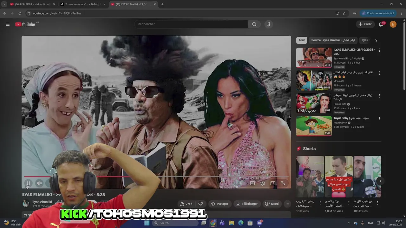406x228 pixels.
Task: Click the install/cast icon in address bar
Action: point(337,13)
